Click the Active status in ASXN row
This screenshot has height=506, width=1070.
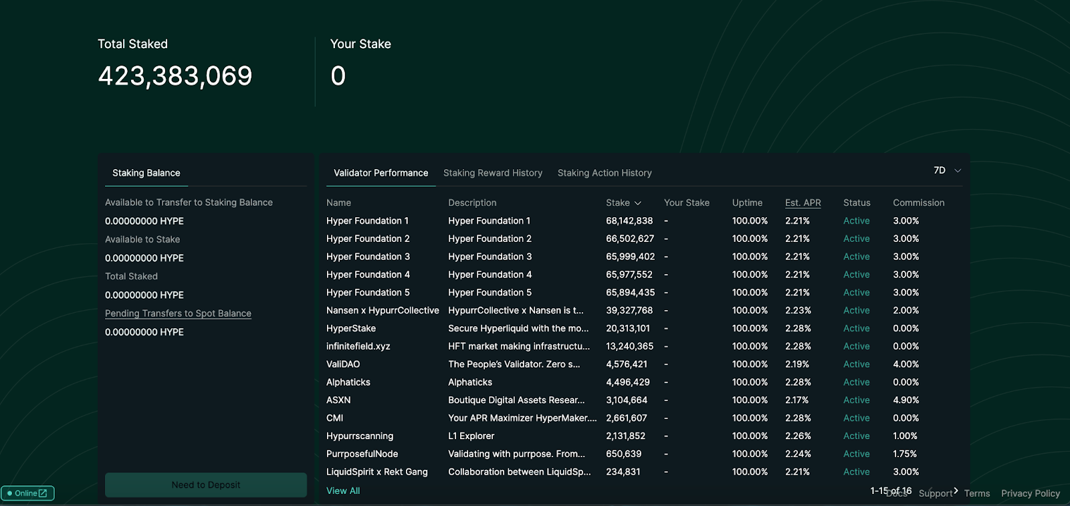tap(857, 400)
